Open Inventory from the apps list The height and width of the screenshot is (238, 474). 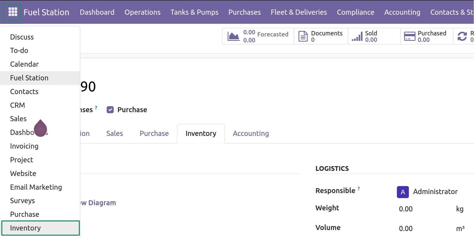pos(41,228)
